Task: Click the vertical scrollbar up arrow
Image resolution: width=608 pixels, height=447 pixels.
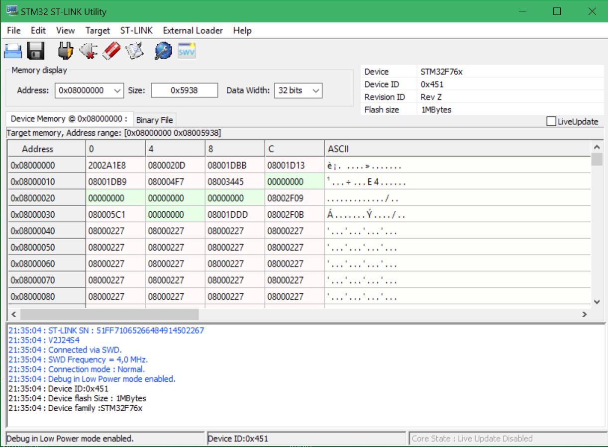Action: point(597,147)
